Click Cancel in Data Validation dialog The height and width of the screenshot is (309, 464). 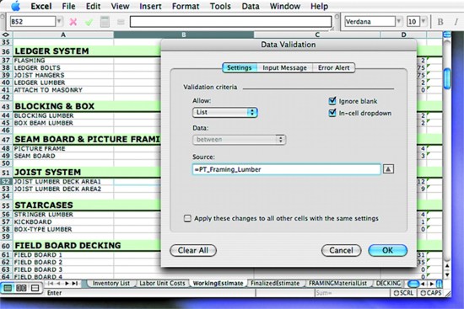click(x=341, y=251)
